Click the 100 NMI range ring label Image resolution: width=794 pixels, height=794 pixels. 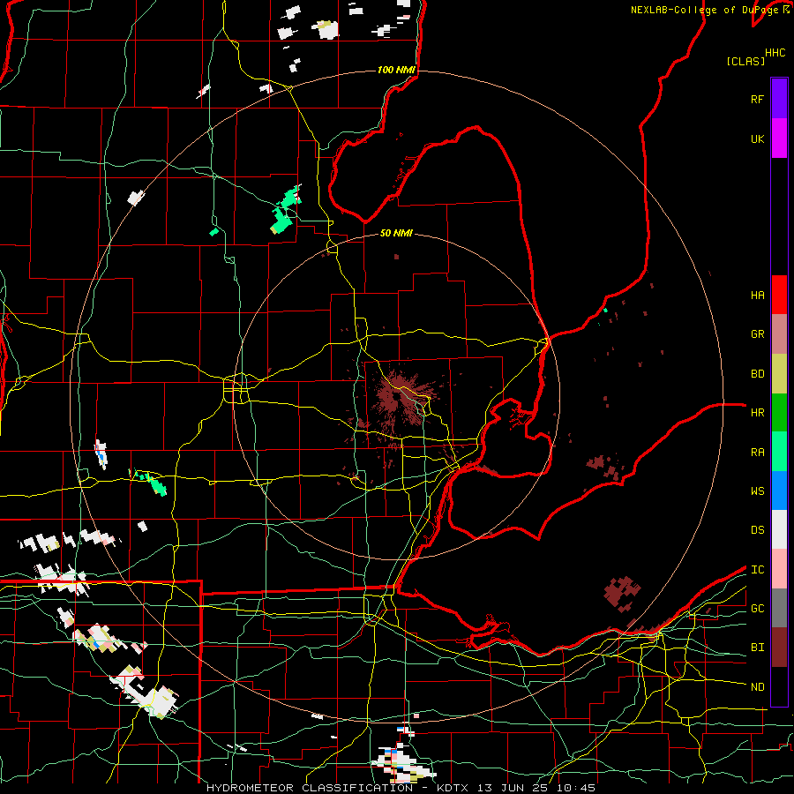(x=396, y=70)
